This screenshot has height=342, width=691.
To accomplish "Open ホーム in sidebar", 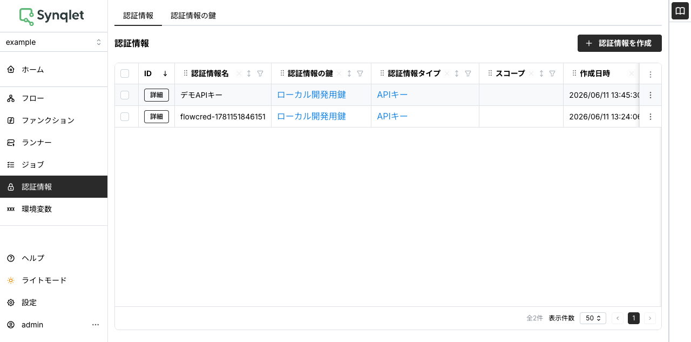I will pyautogui.click(x=54, y=70).
